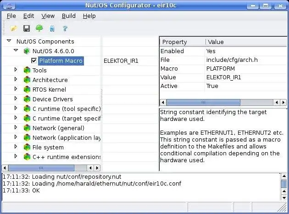The width and height of the screenshot is (289, 214).
Task: Click the File system cube icon
Action: (27, 147)
